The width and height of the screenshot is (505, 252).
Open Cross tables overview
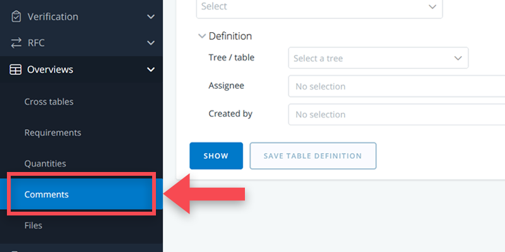(49, 101)
